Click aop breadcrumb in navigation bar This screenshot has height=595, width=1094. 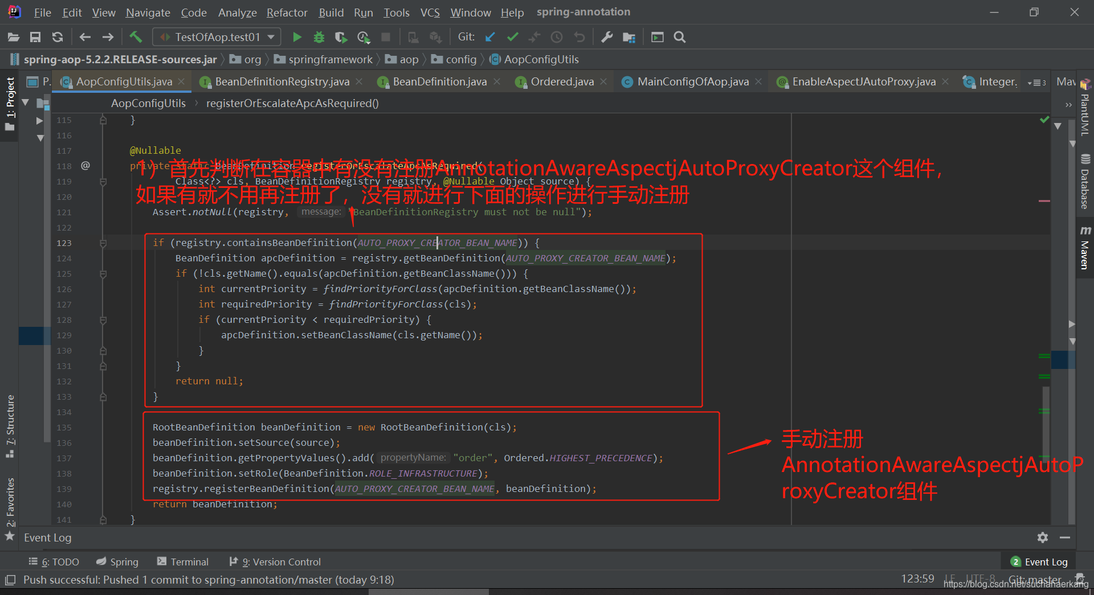click(x=402, y=59)
